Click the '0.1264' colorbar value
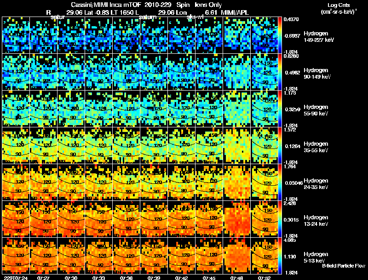Viewport: 368px width, 280px height. [293, 146]
